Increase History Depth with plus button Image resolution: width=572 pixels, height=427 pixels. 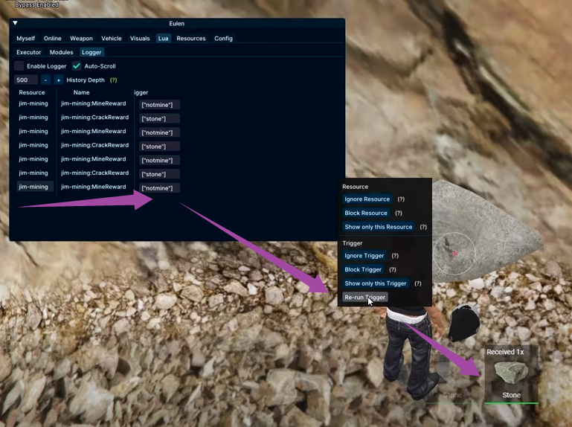click(x=59, y=80)
